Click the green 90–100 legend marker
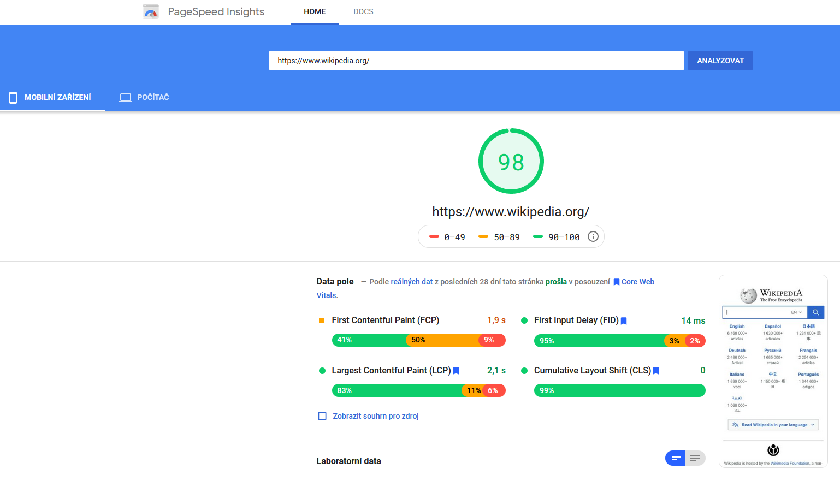The image size is (840, 481). pos(538,236)
